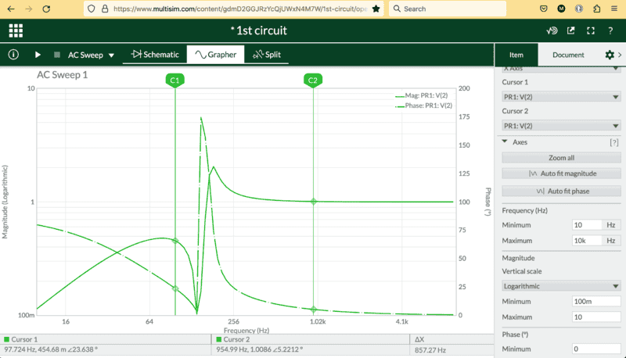
Task: Switch to the Split view
Action: click(x=267, y=55)
